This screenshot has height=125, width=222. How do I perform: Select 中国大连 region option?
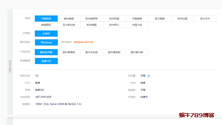click(x=137, y=25)
